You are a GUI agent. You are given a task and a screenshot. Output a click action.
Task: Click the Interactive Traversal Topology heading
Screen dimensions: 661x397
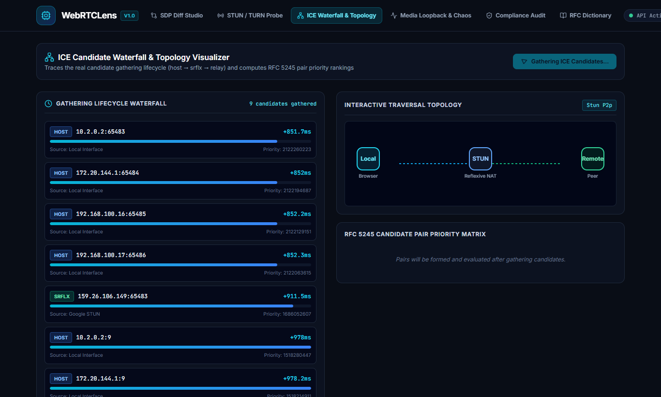[x=403, y=105]
